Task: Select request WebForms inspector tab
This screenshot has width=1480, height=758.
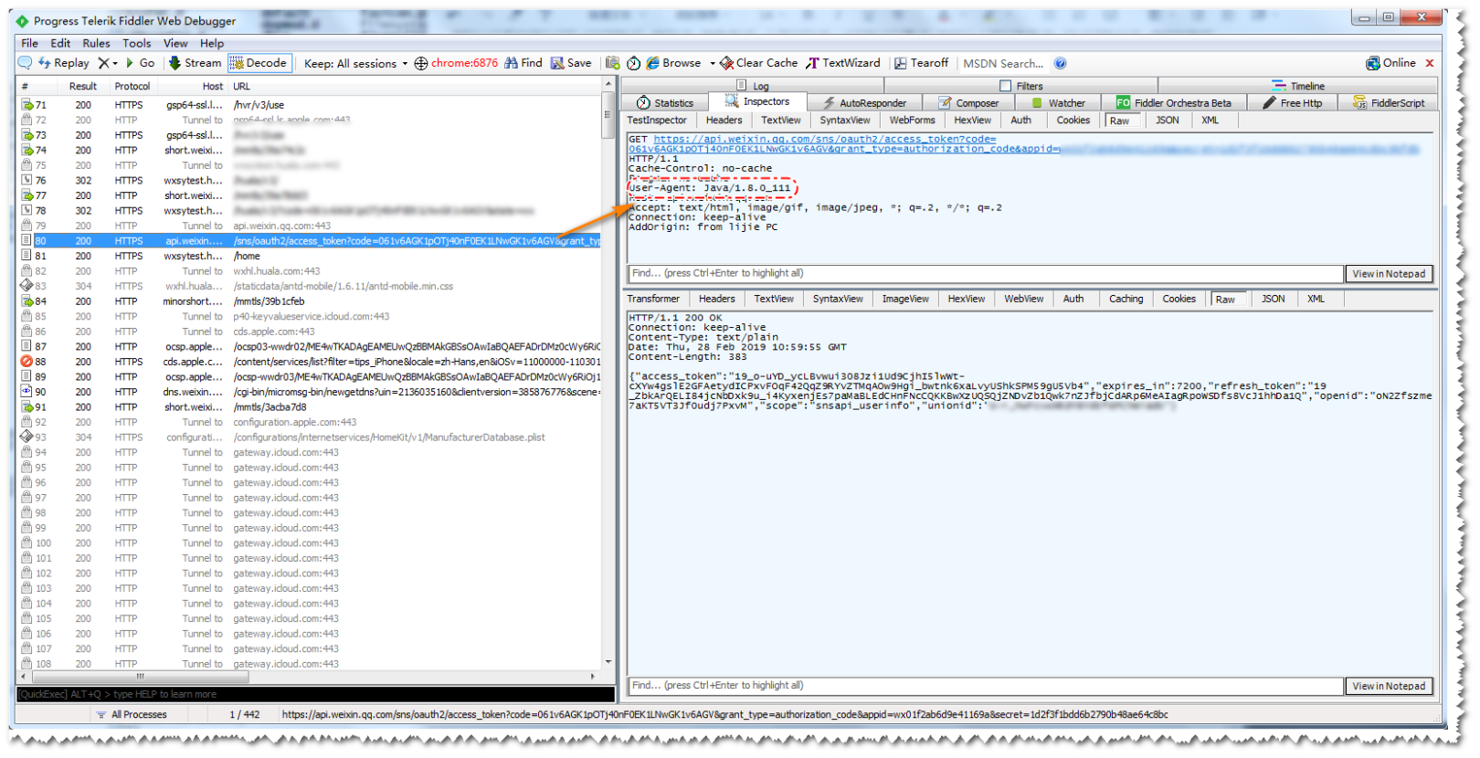Action: (912, 121)
